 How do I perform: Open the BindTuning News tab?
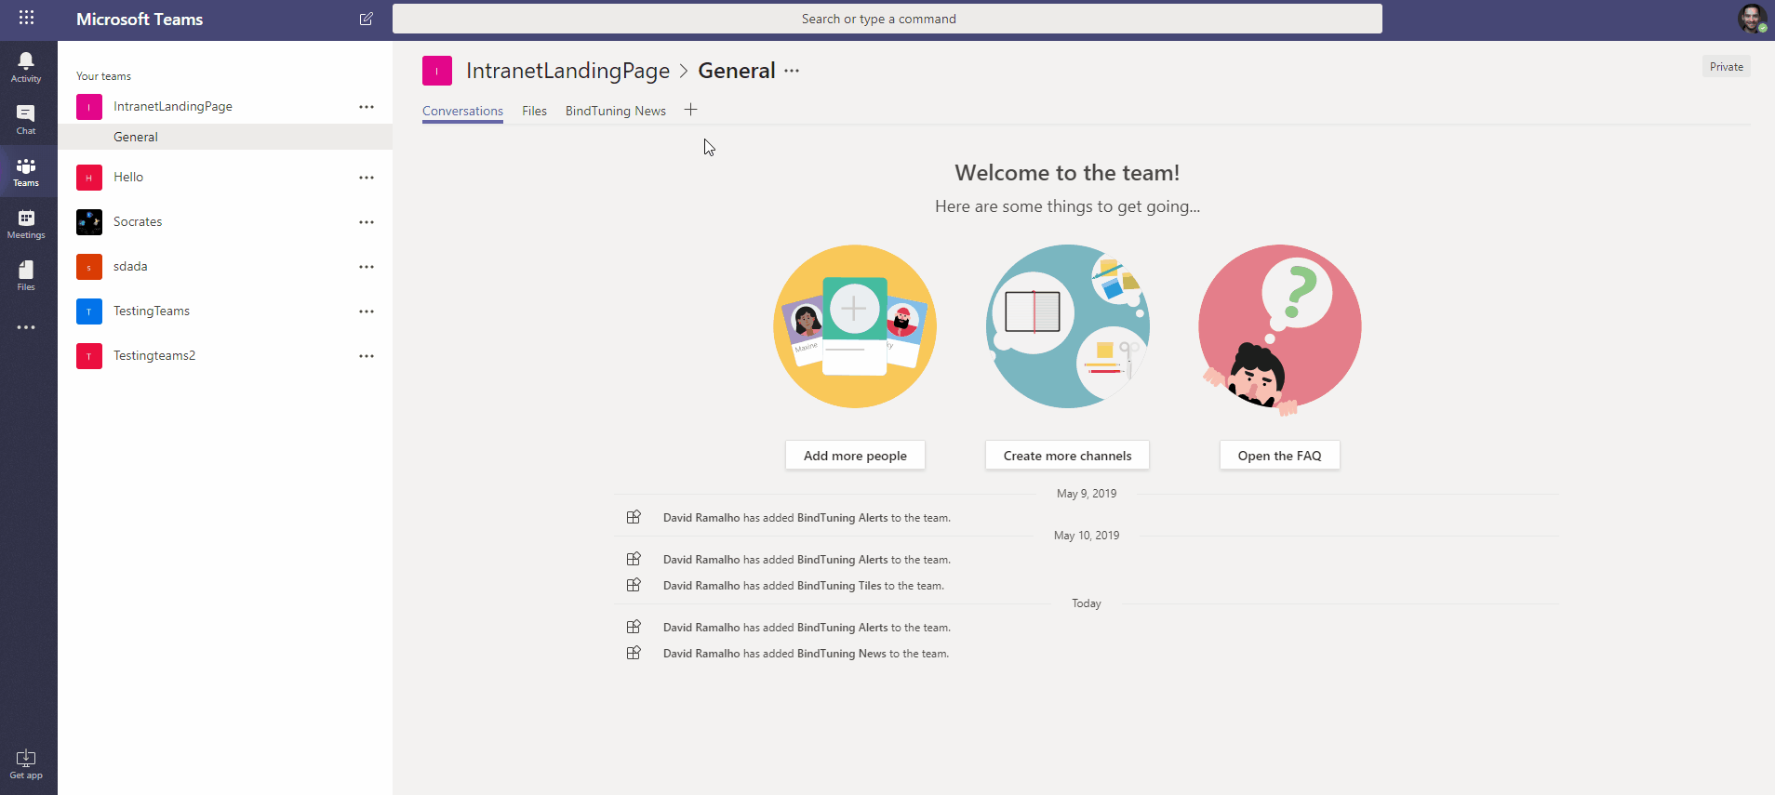coord(616,111)
